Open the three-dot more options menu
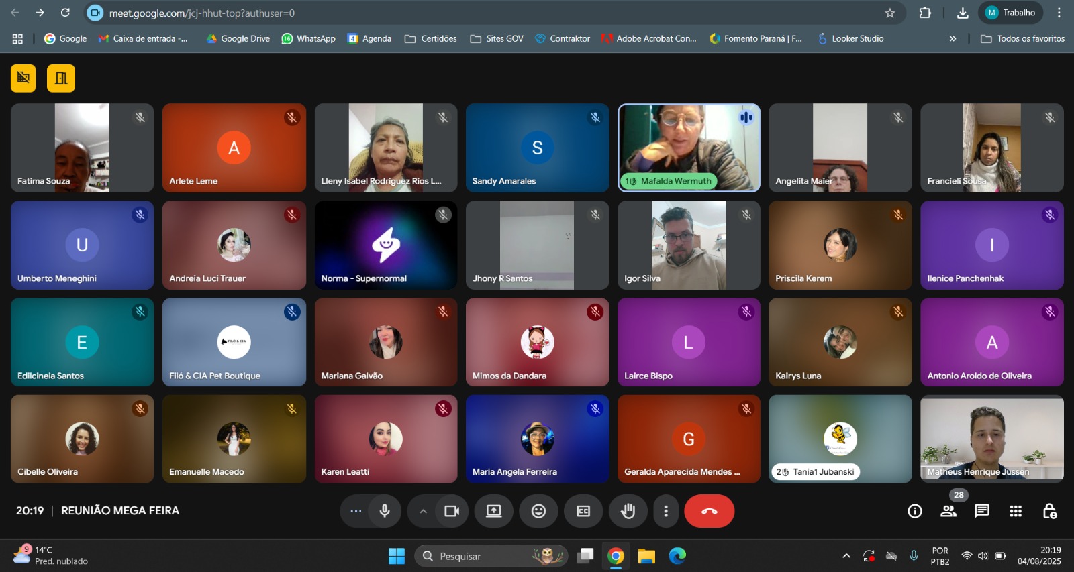 tap(665, 511)
